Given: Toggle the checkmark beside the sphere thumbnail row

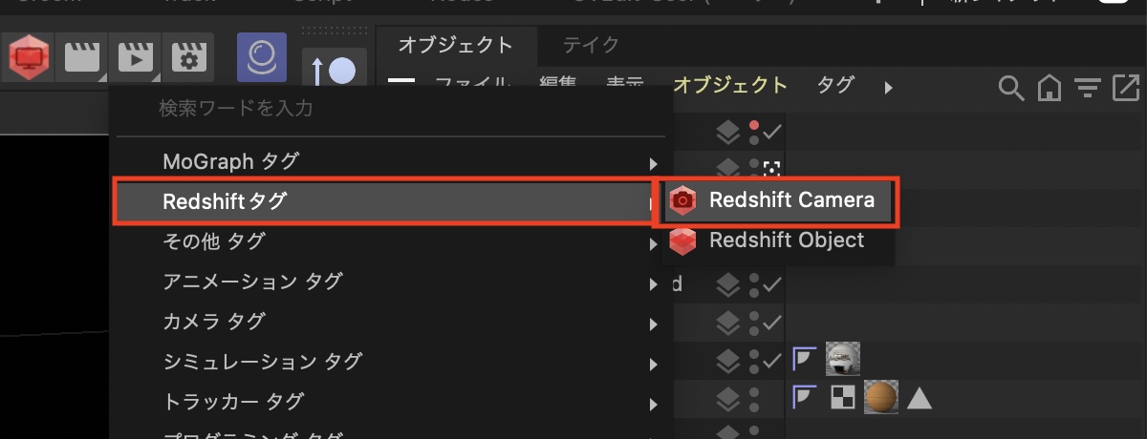Looking at the screenshot, I should pyautogui.click(x=772, y=361).
